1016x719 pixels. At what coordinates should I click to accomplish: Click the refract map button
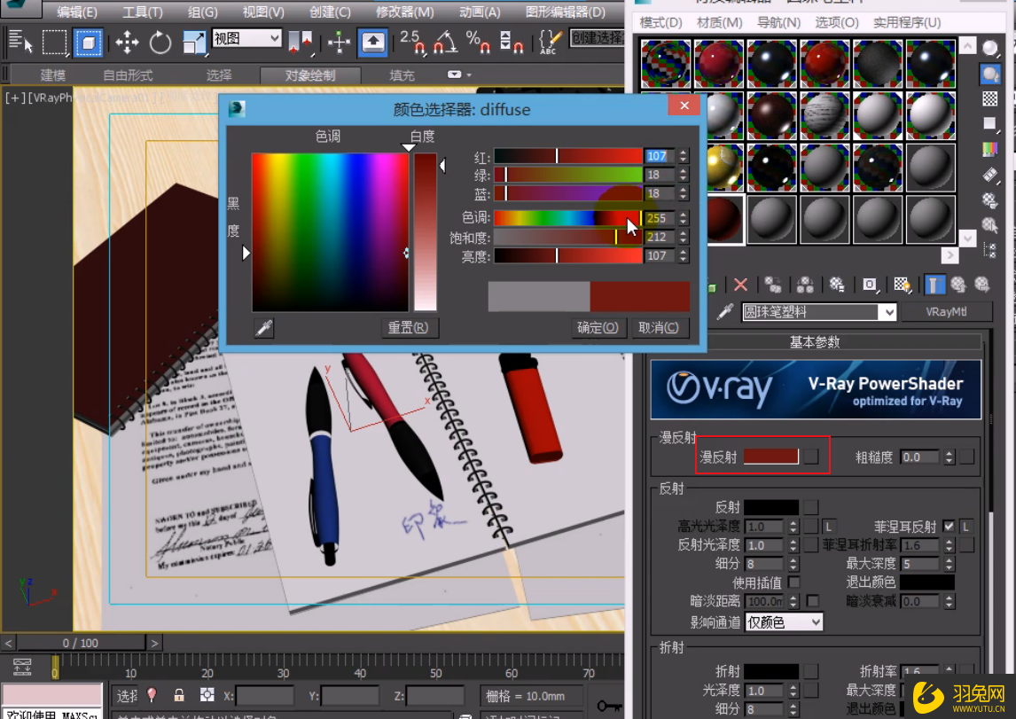[811, 671]
